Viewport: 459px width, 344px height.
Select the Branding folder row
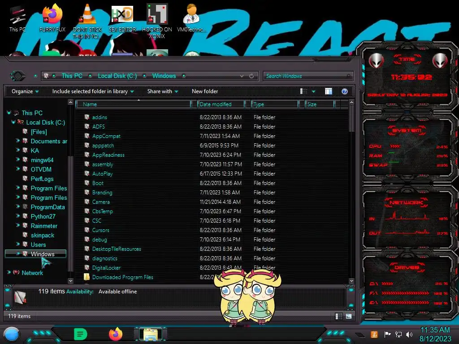tap(212, 193)
